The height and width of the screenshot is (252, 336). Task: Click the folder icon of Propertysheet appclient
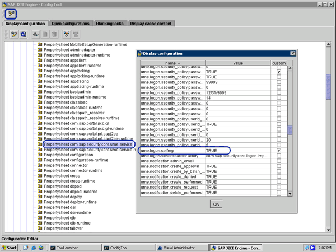click(x=40, y=60)
